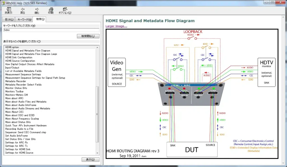Click the Hide (非表示) toolbar icon

coord(8,9)
